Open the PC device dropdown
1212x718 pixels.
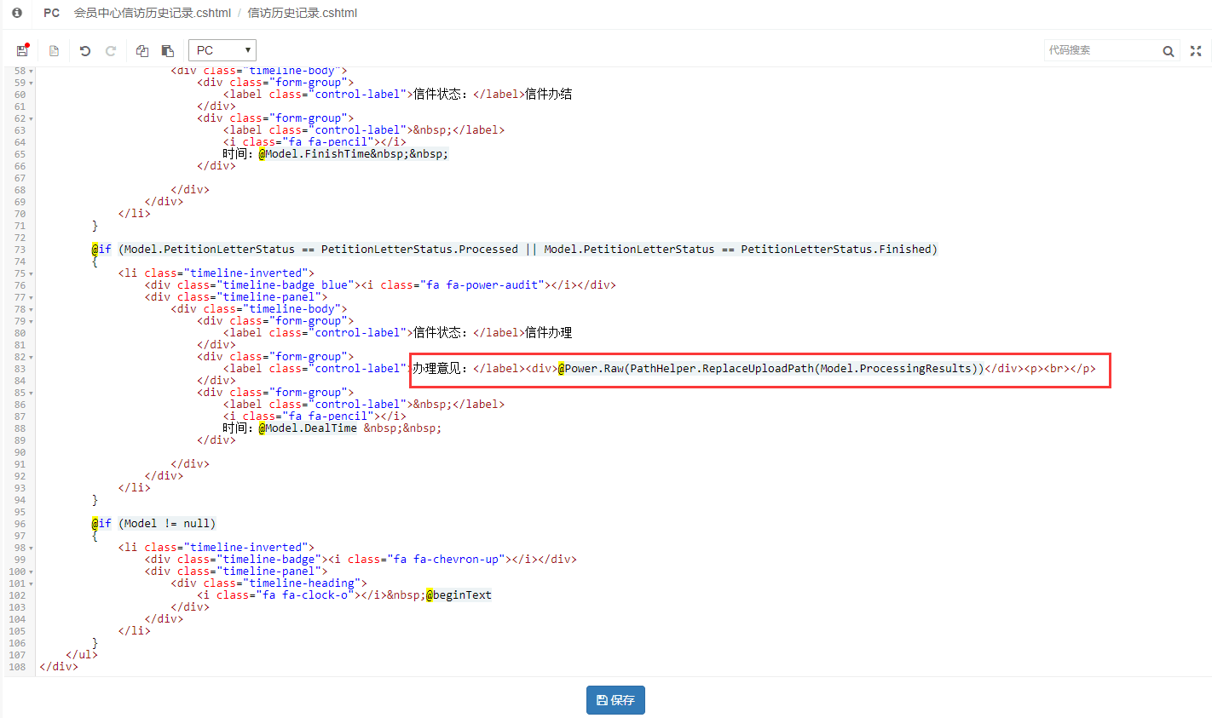(x=222, y=50)
